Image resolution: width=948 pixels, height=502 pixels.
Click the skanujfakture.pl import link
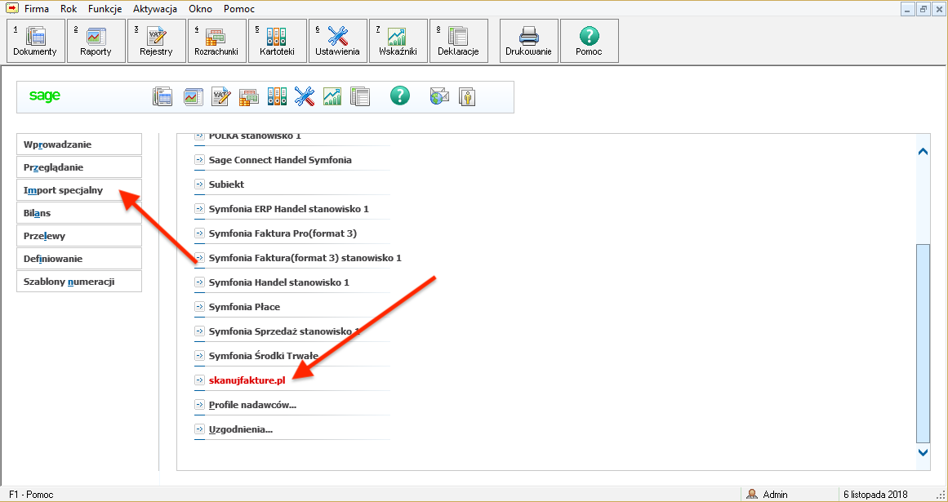coord(246,380)
